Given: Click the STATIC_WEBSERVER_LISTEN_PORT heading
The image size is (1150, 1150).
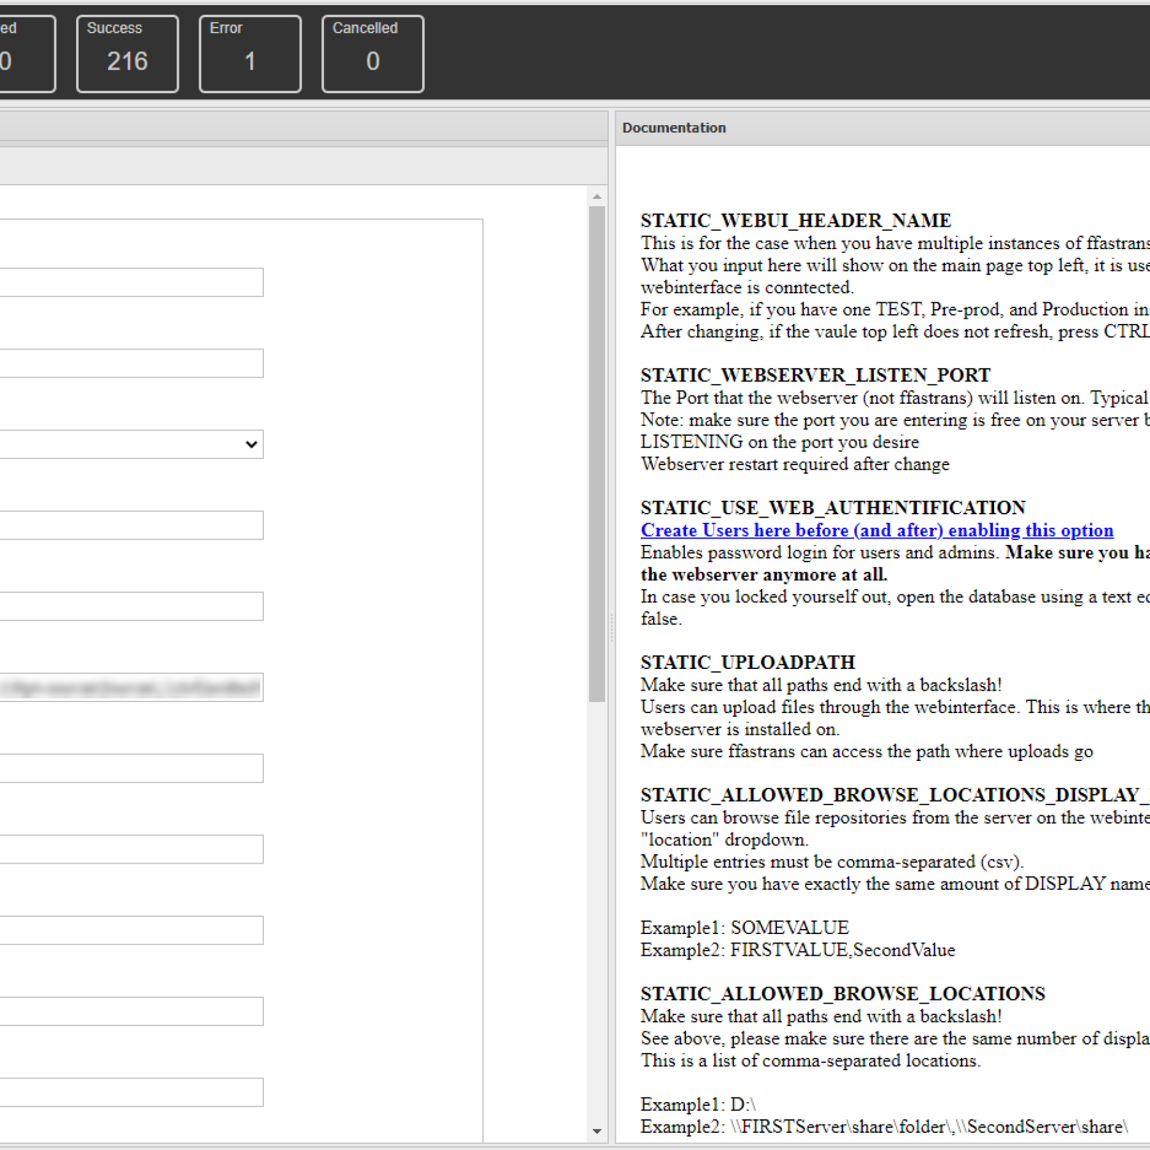Looking at the screenshot, I should 816,375.
